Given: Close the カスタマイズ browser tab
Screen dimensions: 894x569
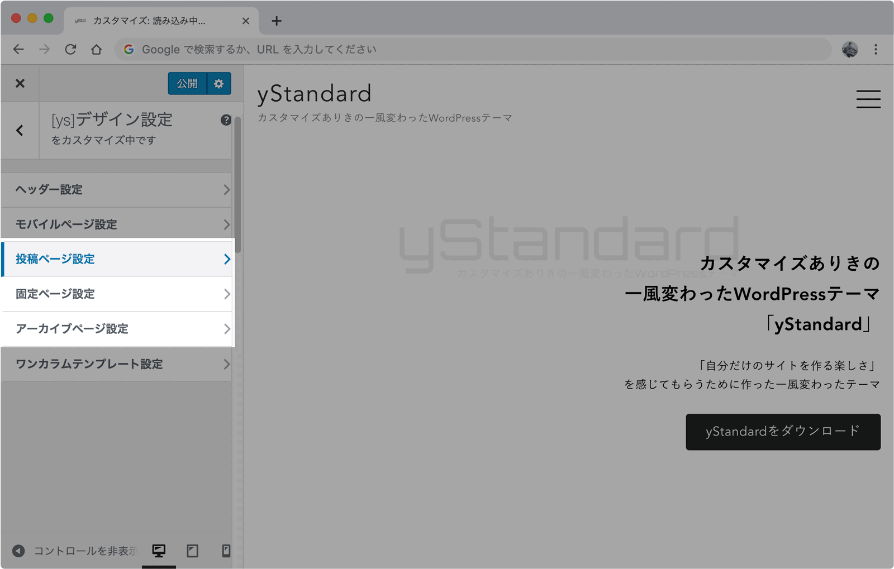Looking at the screenshot, I should [x=245, y=21].
